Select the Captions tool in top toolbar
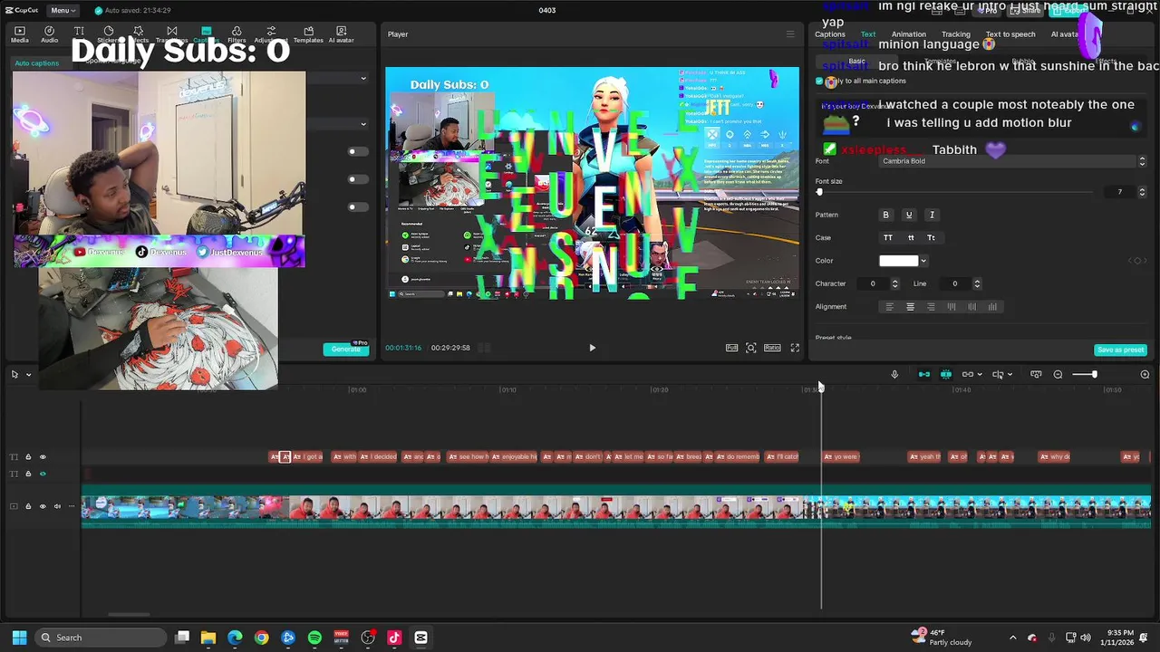 (206, 34)
